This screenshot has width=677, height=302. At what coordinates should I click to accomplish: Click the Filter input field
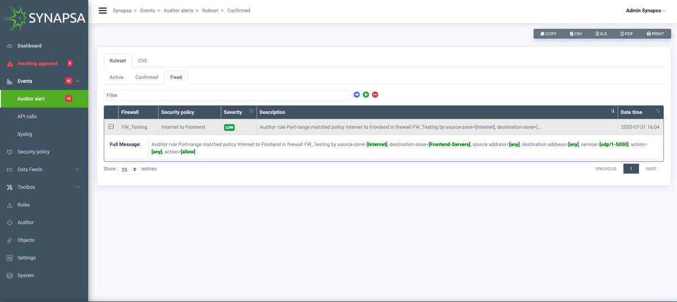(x=227, y=95)
